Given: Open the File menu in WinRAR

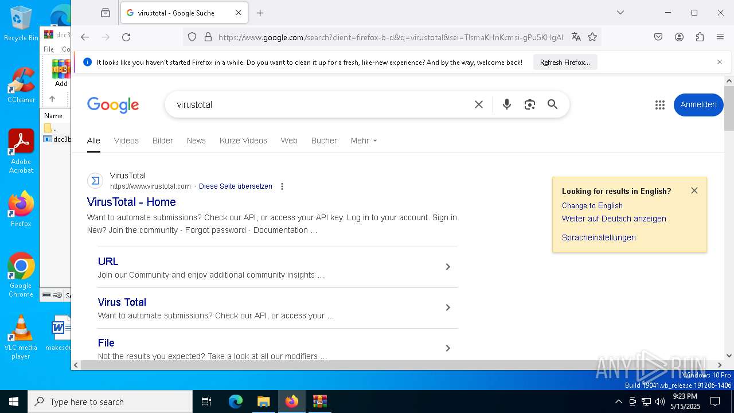Looking at the screenshot, I should [x=49, y=49].
